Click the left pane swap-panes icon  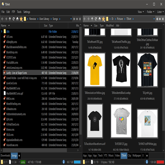[77, 19]
